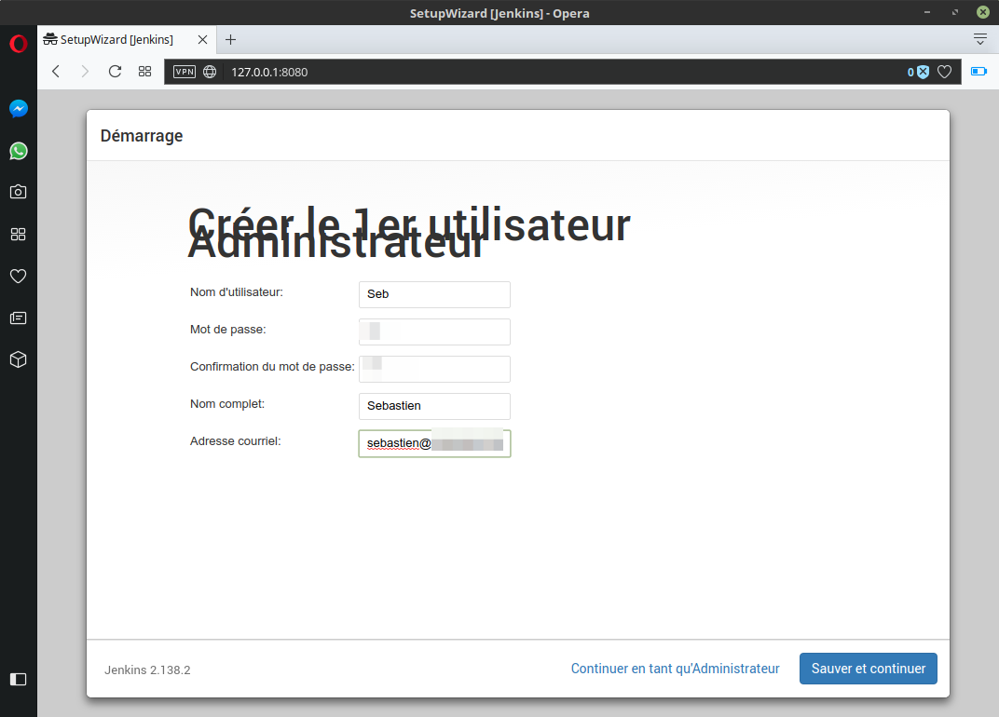The image size is (999, 717).
Task: Open the tab menu dropdown at top right
Action: tap(979, 39)
